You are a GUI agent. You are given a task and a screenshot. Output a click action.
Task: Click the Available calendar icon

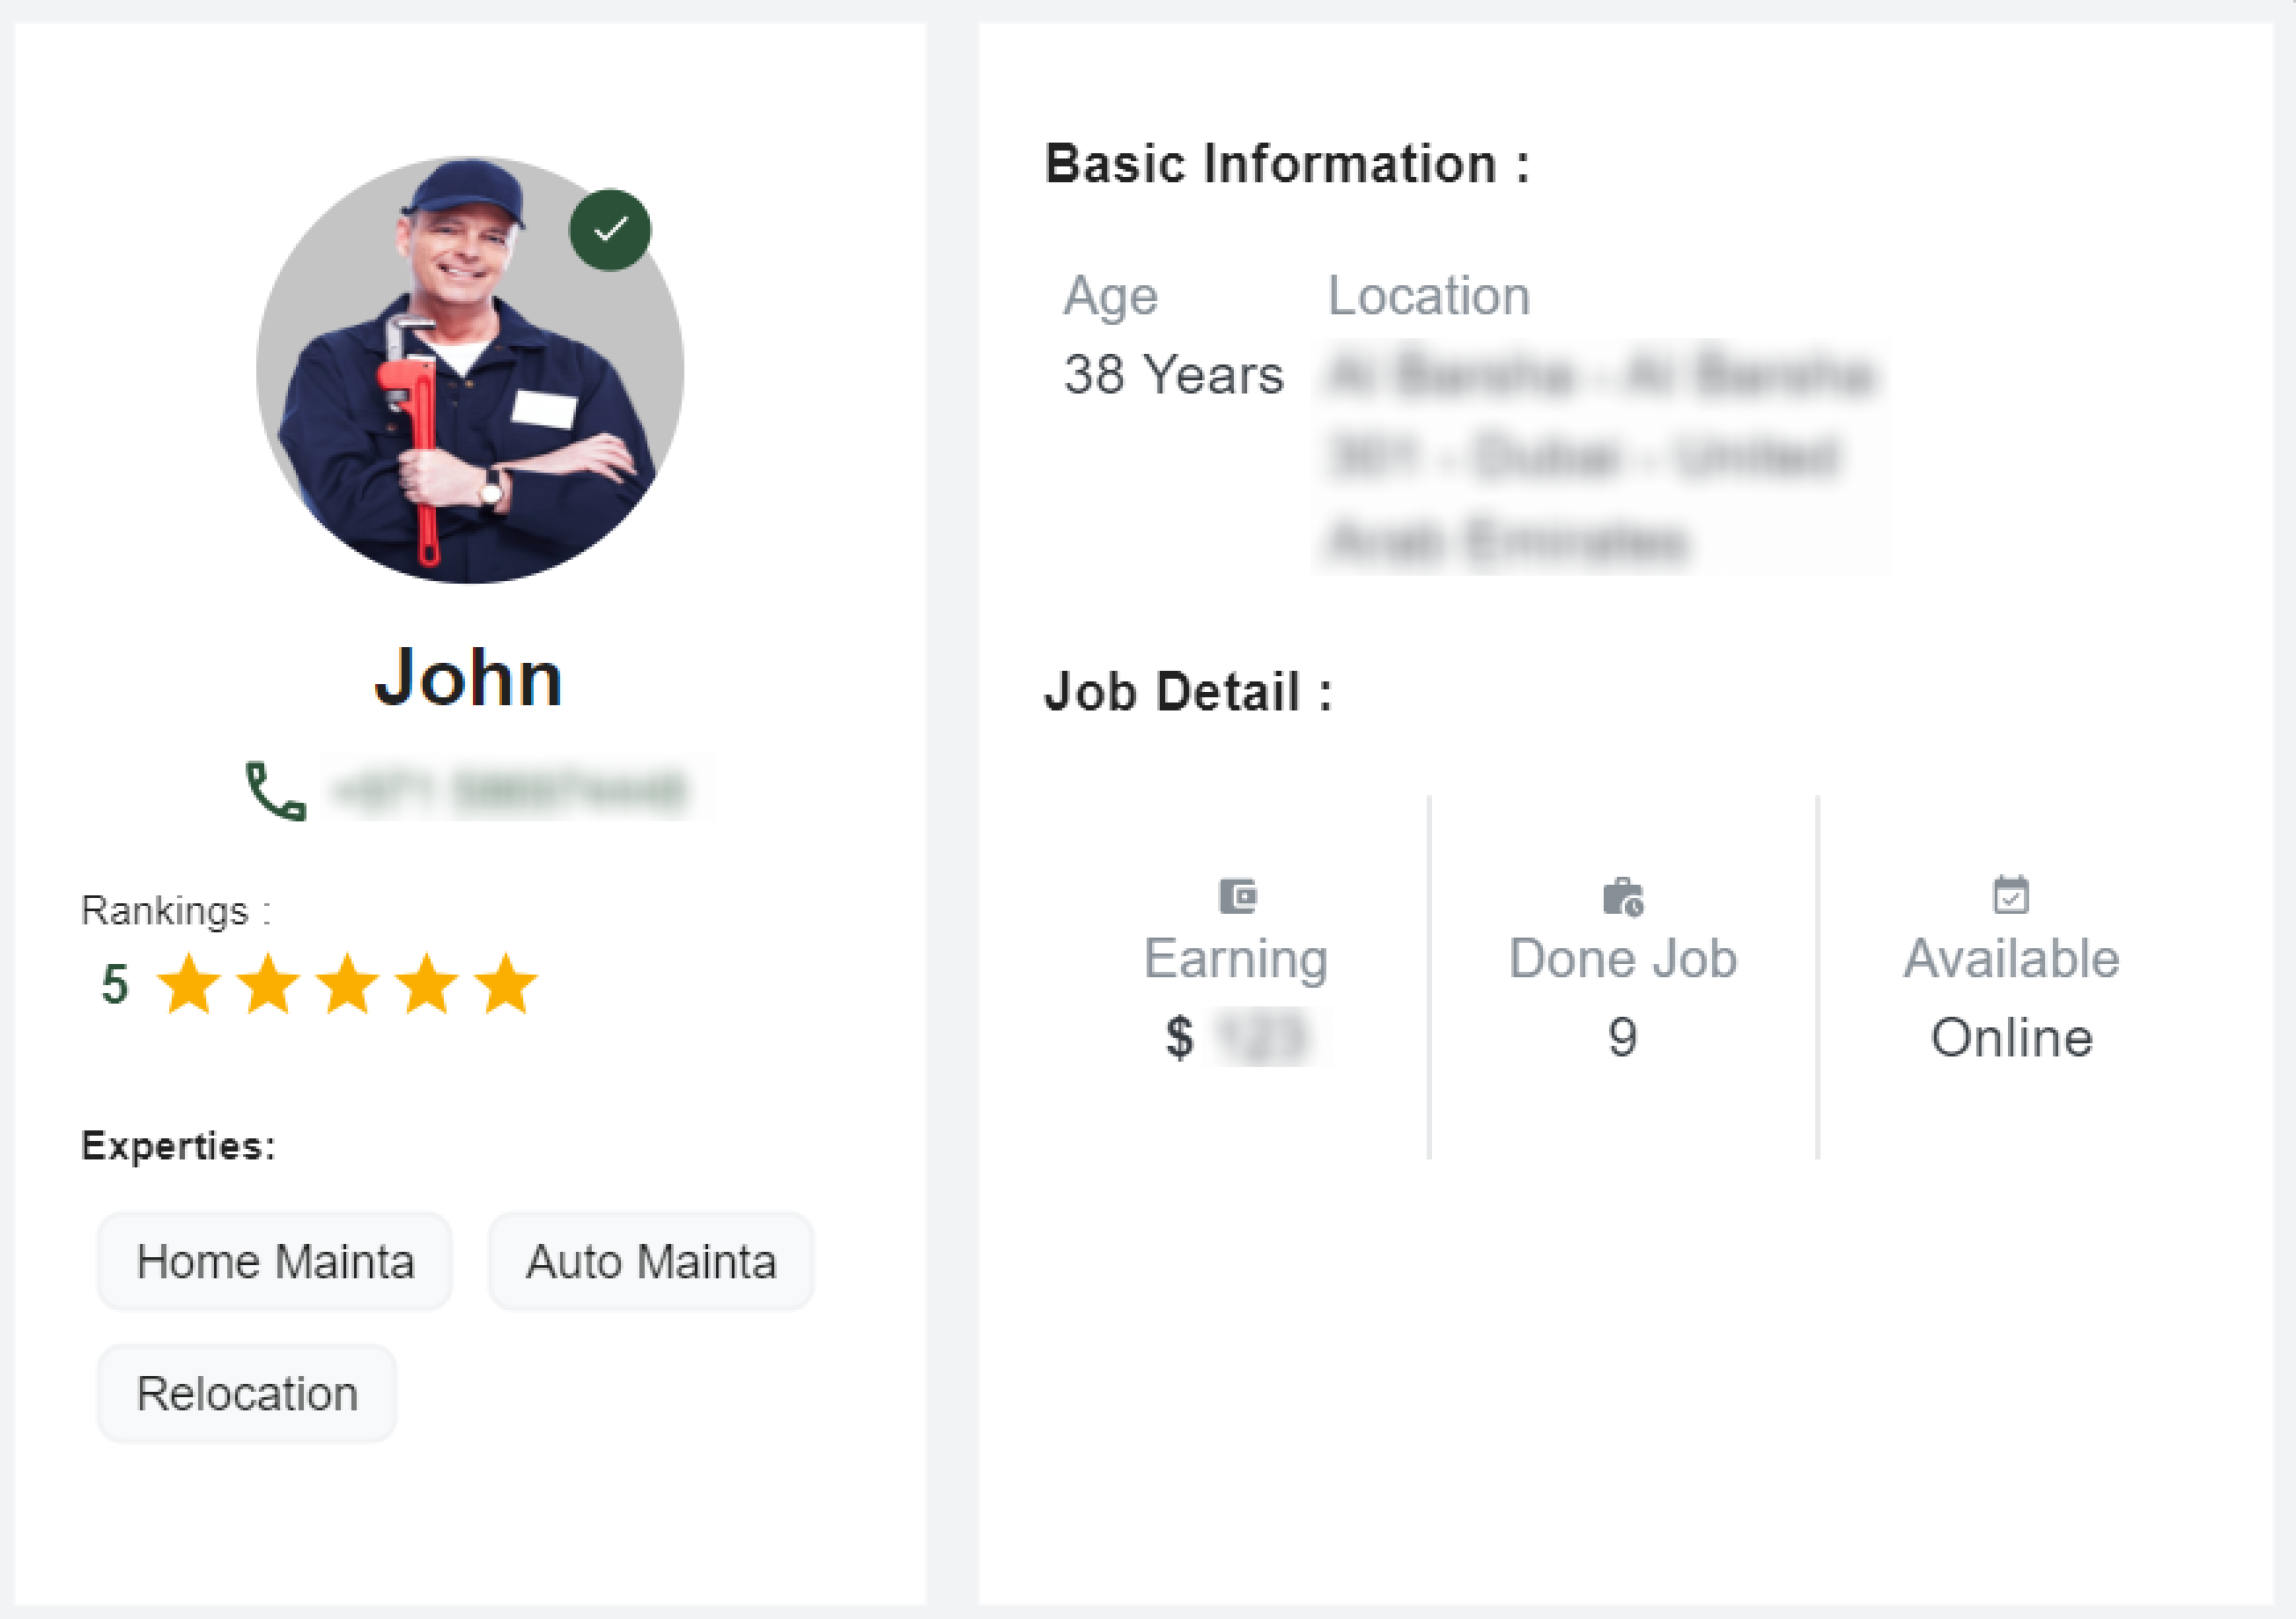click(2011, 894)
